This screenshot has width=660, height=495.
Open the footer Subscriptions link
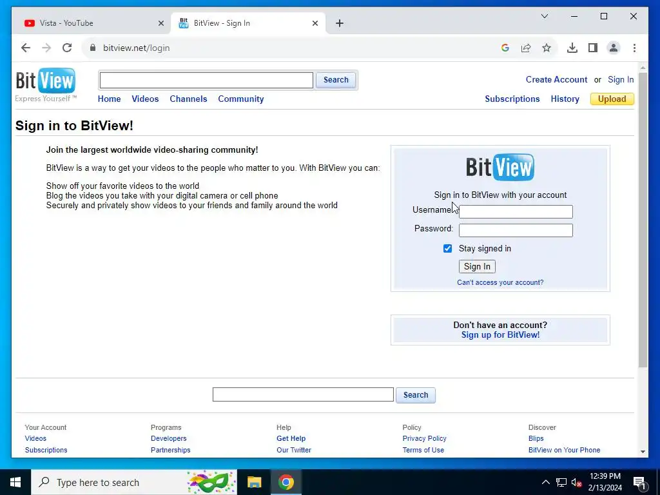pos(46,450)
